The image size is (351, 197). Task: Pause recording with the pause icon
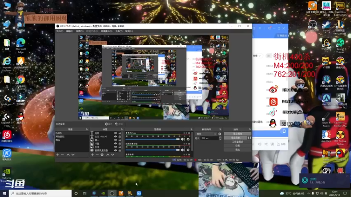coord(249,138)
